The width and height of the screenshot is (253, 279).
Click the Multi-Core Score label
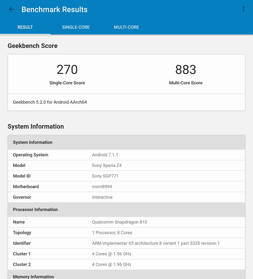(185, 83)
